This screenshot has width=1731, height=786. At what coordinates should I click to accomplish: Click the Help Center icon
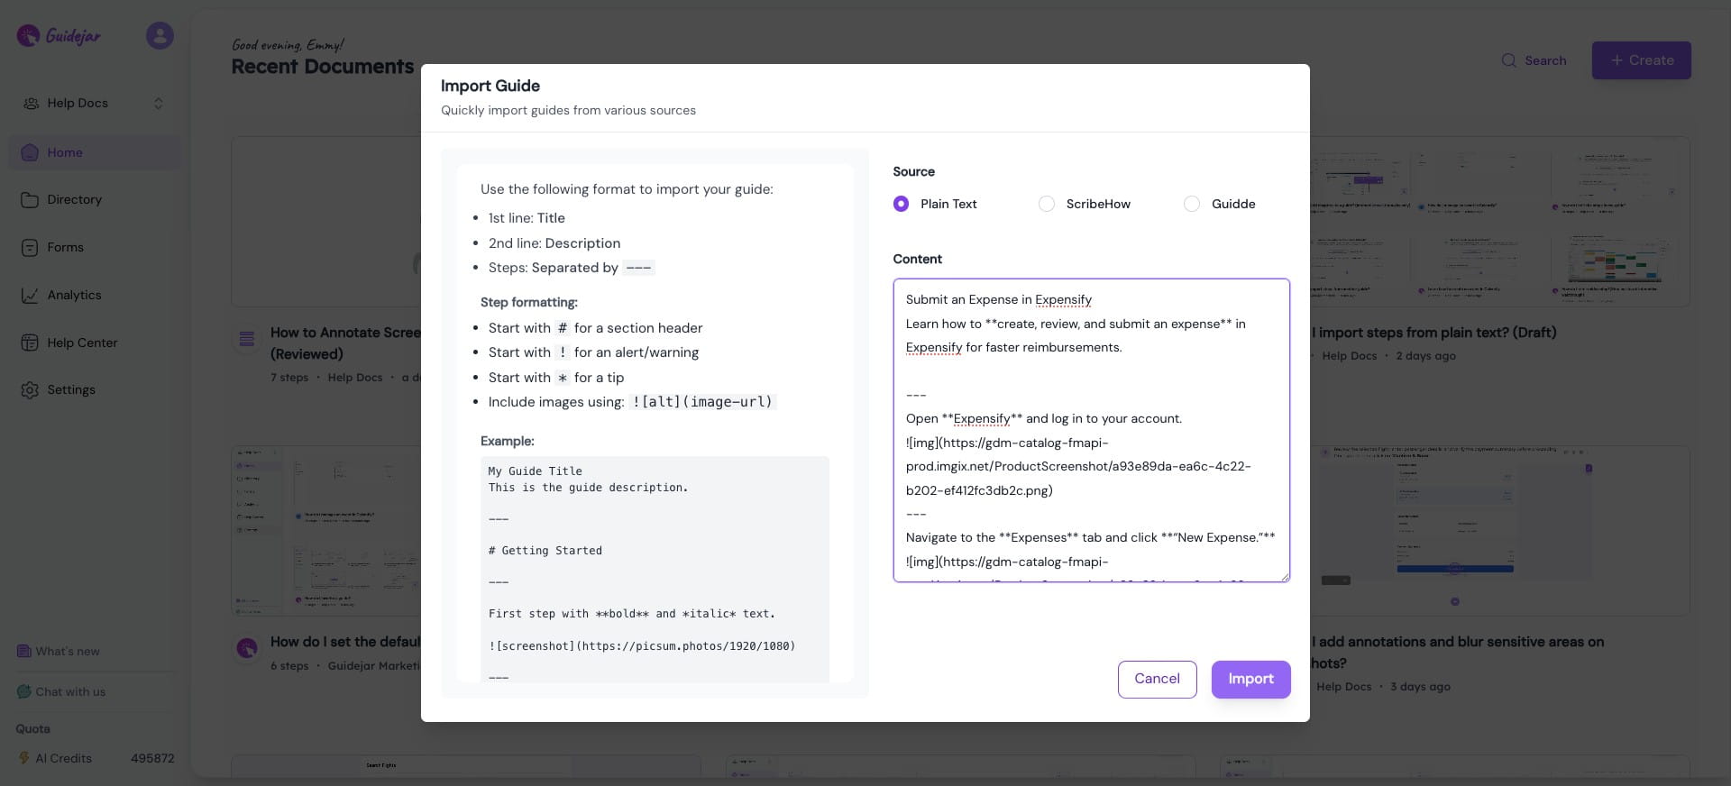coord(30,343)
